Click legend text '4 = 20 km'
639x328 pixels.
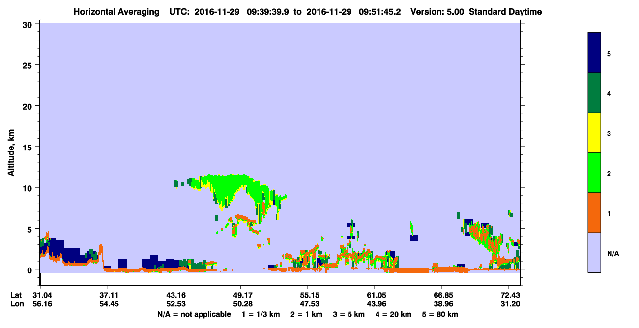pos(393,314)
